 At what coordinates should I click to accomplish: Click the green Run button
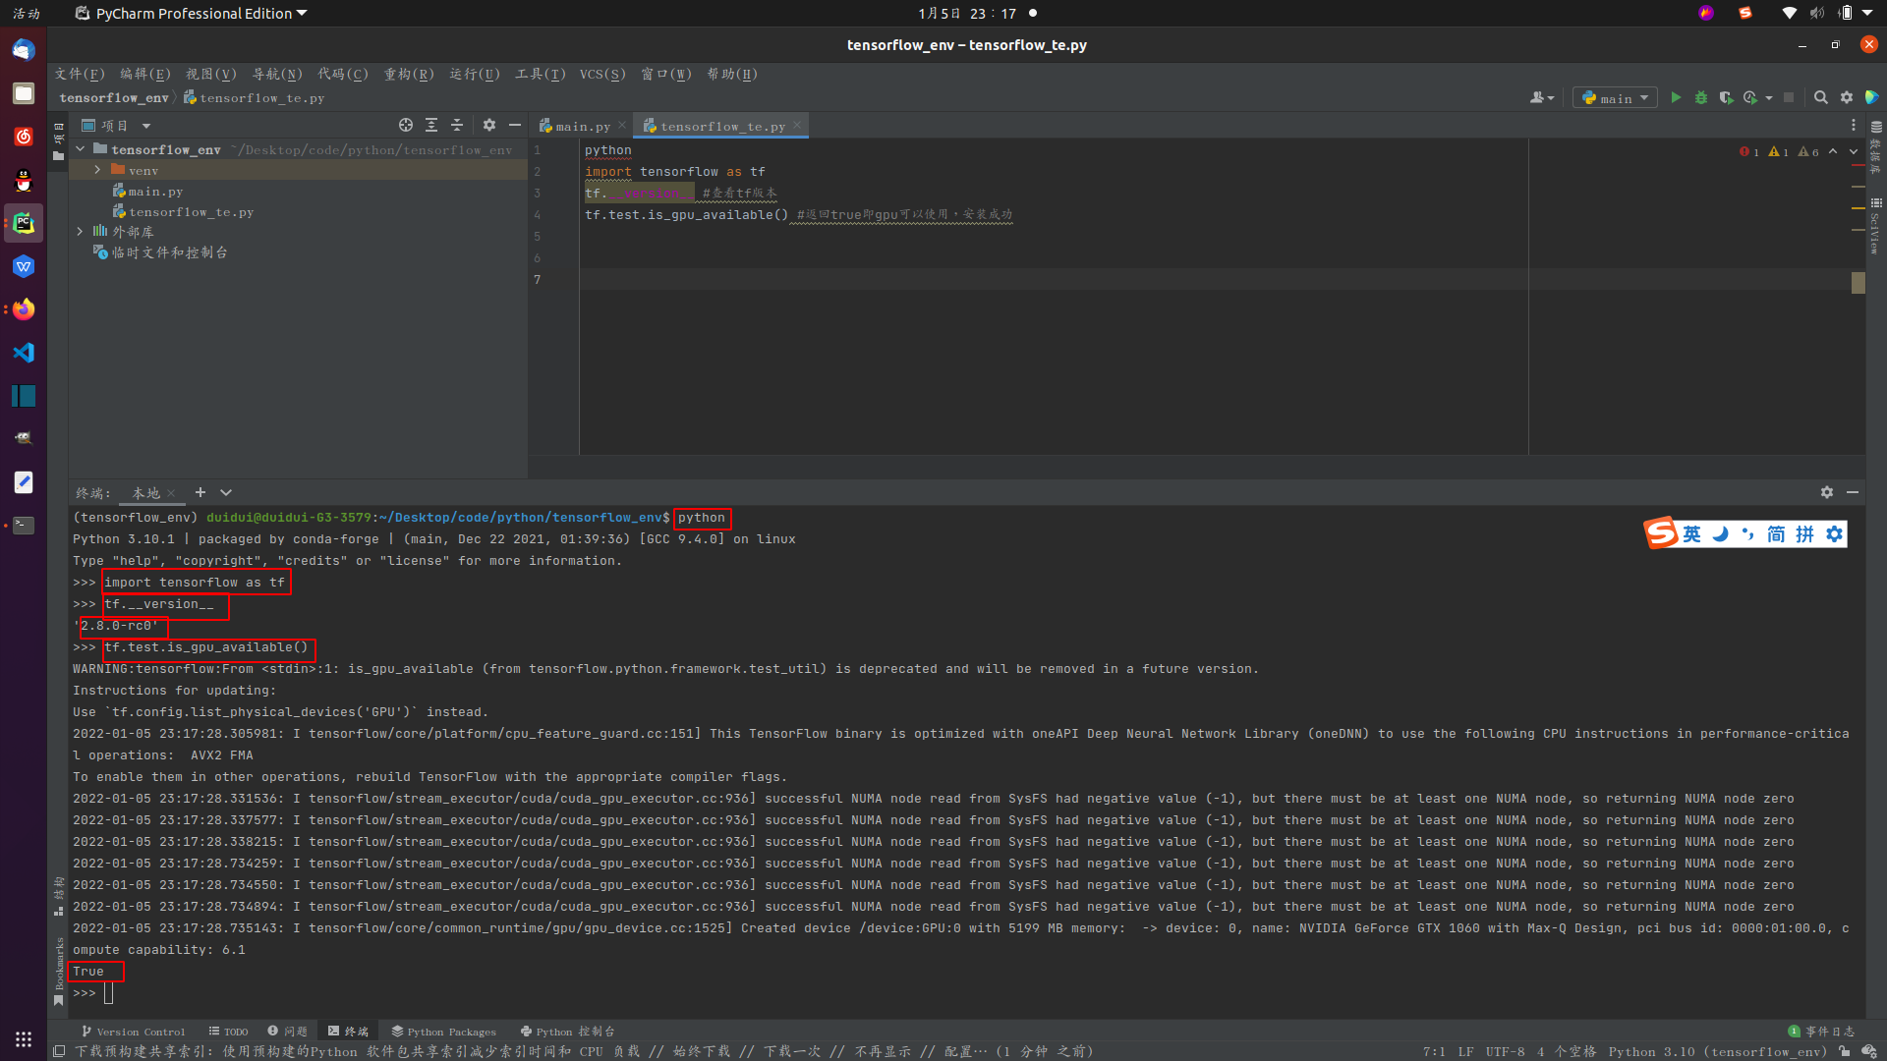pyautogui.click(x=1676, y=97)
